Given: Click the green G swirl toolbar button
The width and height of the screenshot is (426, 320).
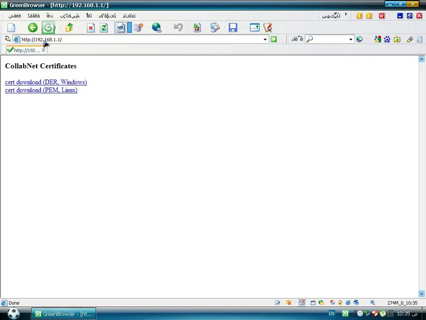Looking at the screenshot, I should tap(48, 27).
